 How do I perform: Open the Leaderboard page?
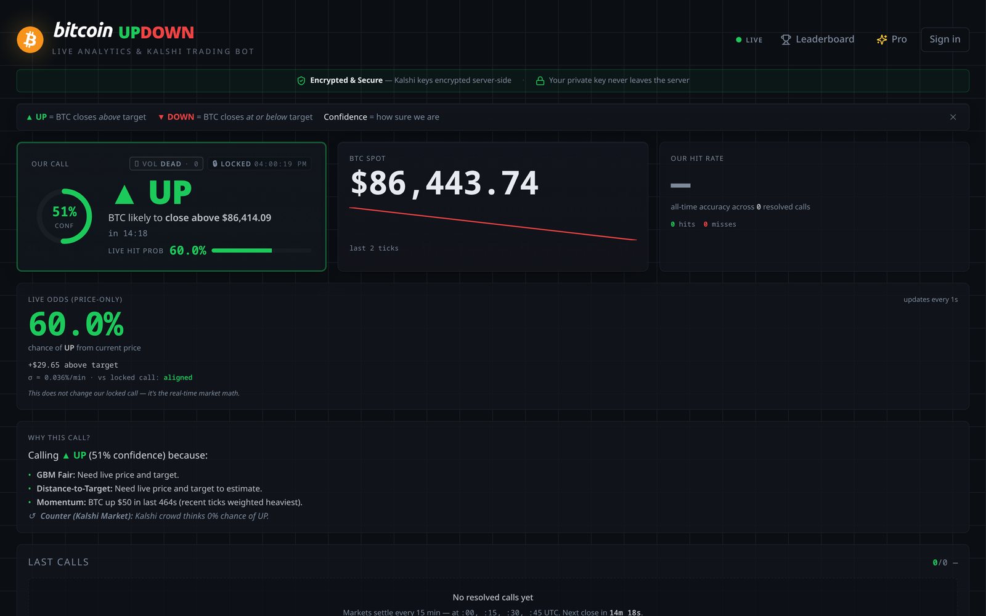coord(818,39)
